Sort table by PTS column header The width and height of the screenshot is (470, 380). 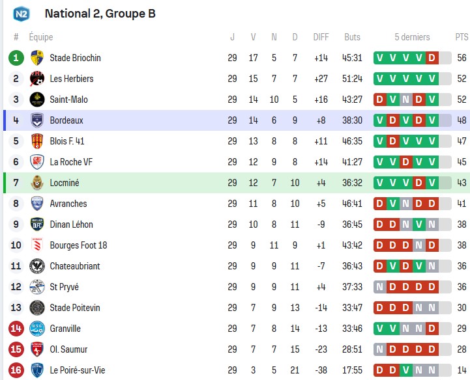coord(462,37)
